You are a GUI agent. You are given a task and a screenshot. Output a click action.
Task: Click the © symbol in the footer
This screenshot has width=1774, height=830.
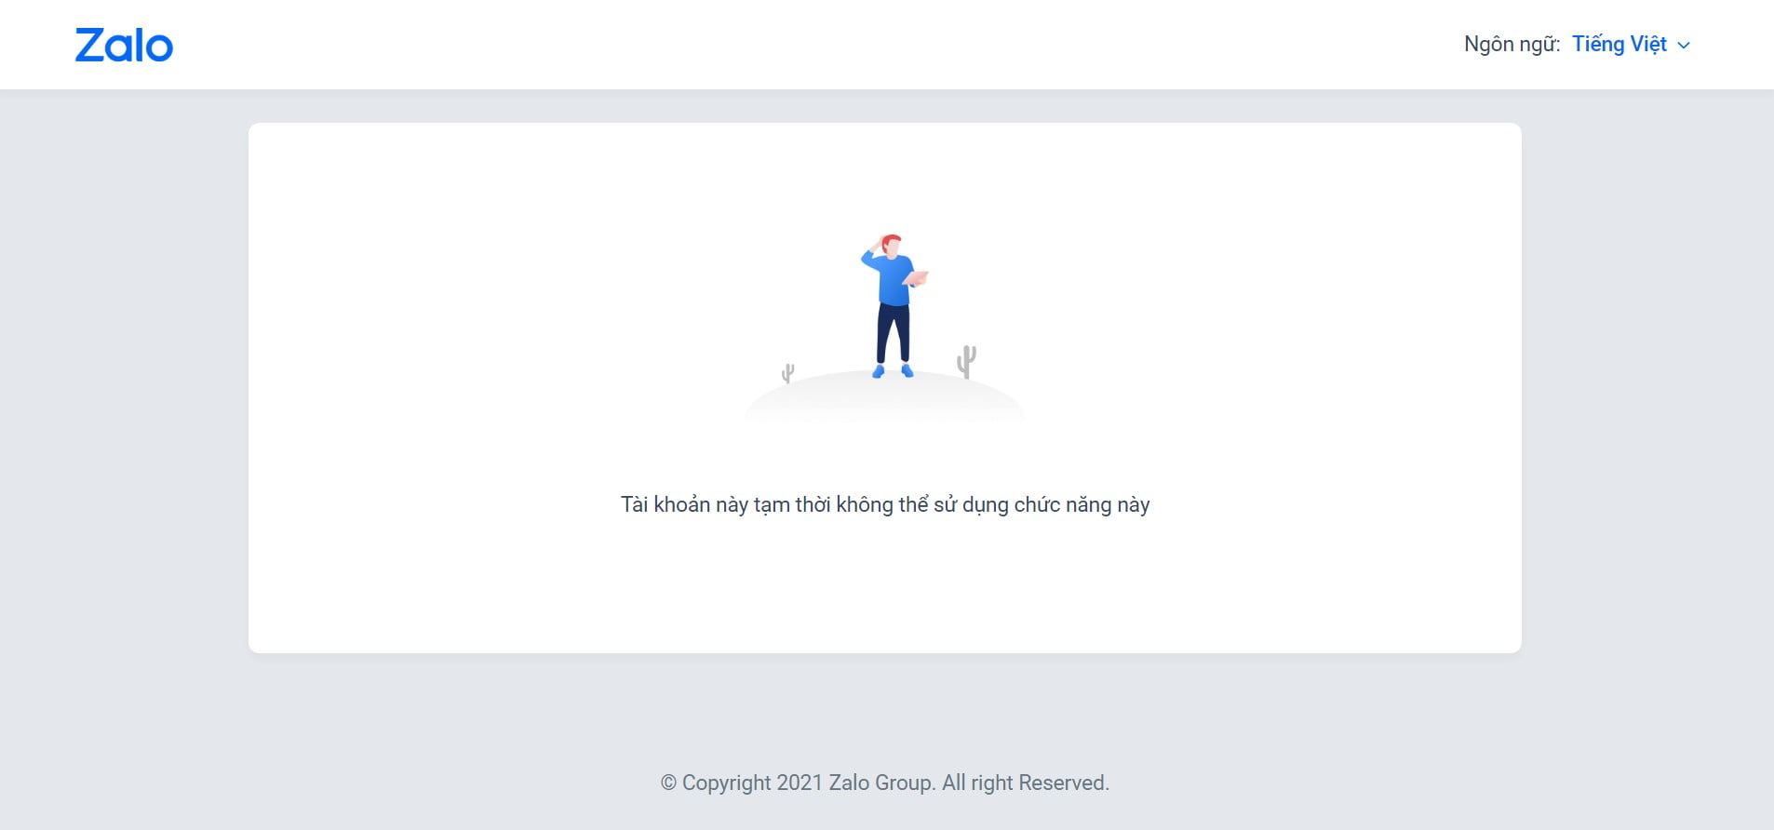668,783
